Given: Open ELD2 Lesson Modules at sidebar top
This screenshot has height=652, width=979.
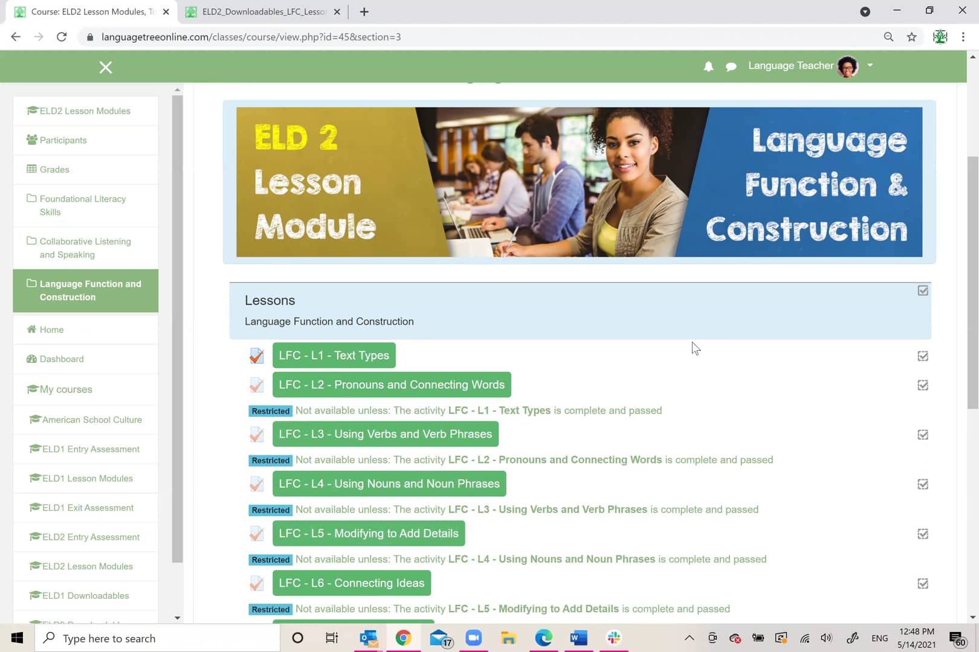Looking at the screenshot, I should (85, 111).
